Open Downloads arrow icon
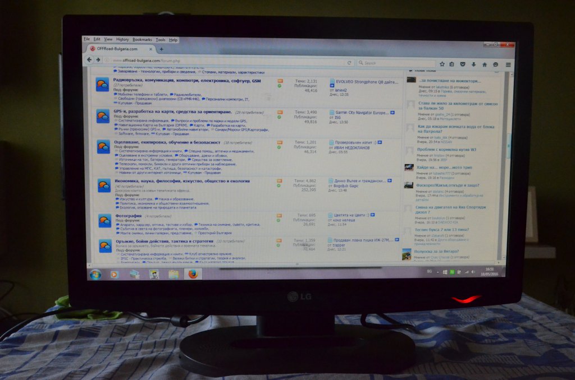 pos(473,64)
